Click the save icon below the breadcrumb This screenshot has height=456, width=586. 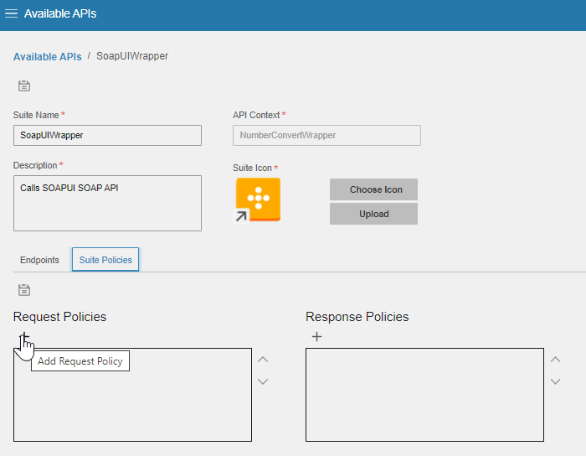tap(24, 85)
